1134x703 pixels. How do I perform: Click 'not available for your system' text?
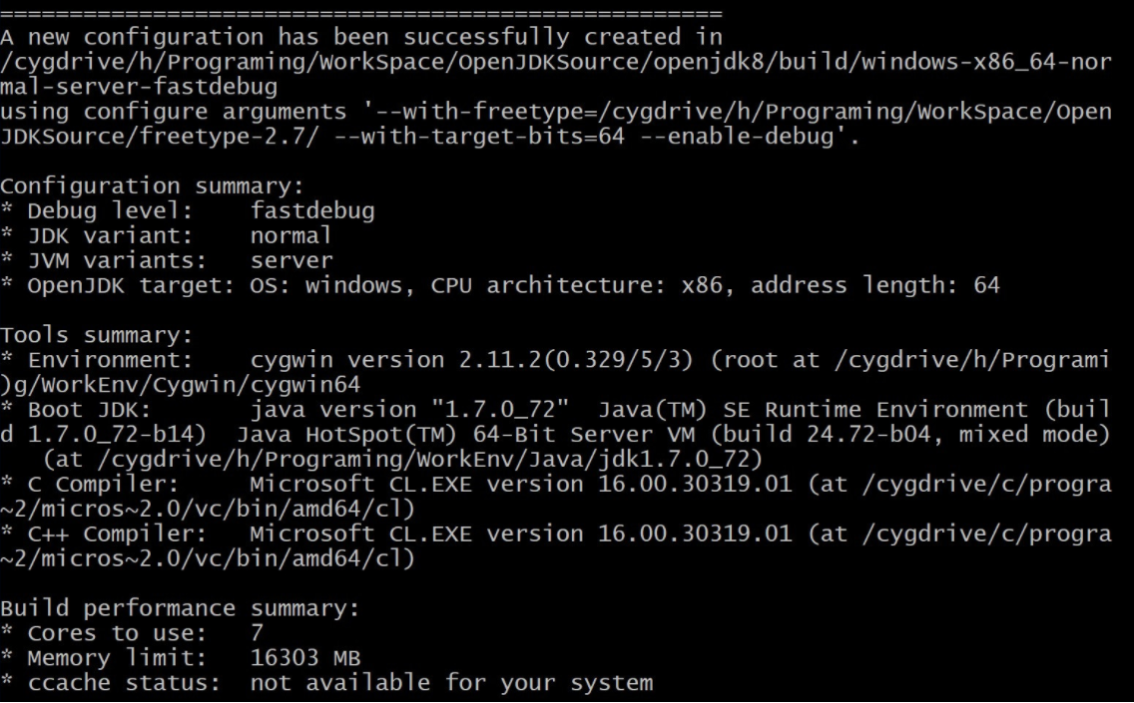click(451, 683)
